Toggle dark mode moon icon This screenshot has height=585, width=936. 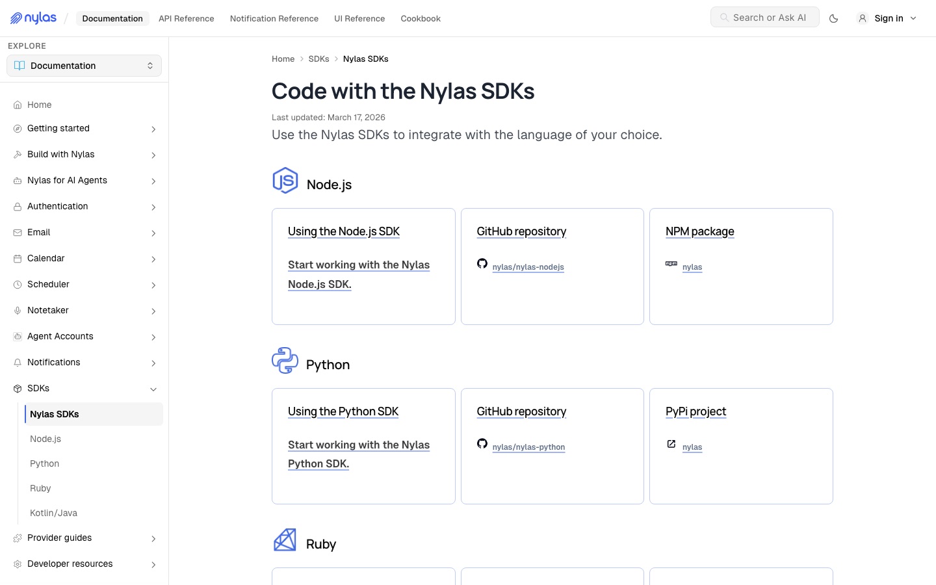(x=833, y=18)
